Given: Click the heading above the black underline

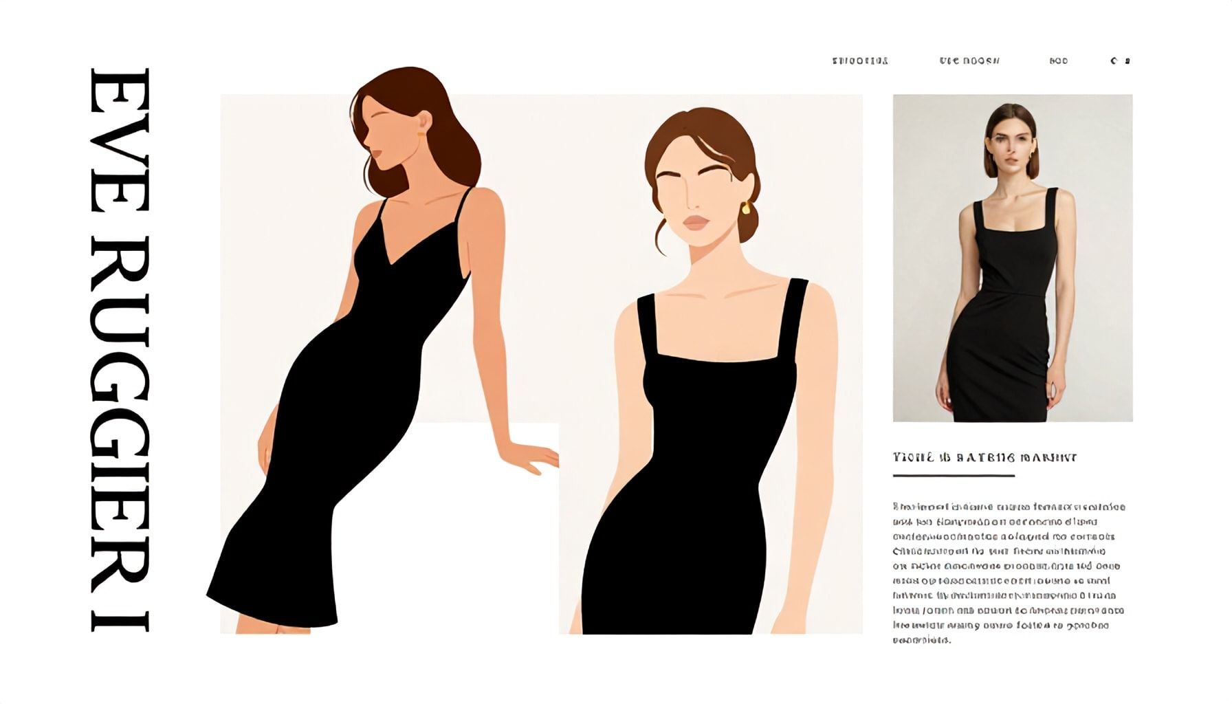Looking at the screenshot, I should pos(984,458).
